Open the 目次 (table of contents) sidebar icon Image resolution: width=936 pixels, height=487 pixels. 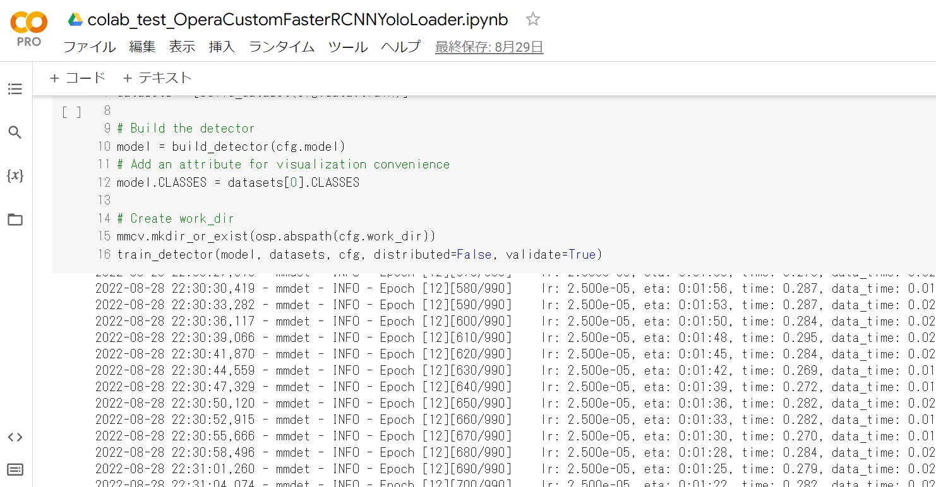15,88
